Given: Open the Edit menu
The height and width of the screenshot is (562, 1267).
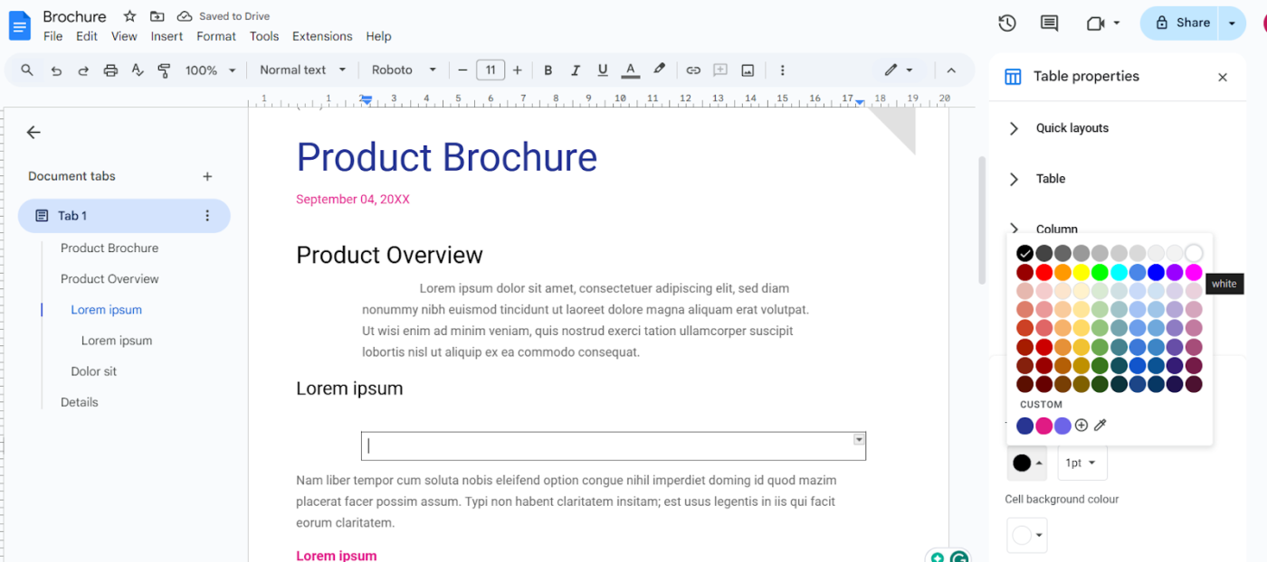Looking at the screenshot, I should coord(87,36).
